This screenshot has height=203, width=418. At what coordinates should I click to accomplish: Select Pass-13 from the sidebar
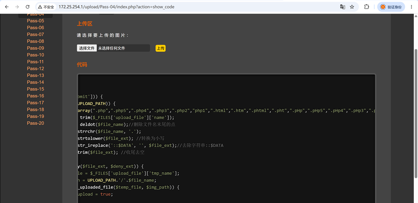[35, 75]
